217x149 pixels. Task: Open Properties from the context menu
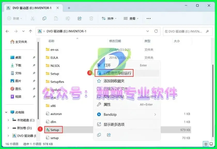click(127, 104)
